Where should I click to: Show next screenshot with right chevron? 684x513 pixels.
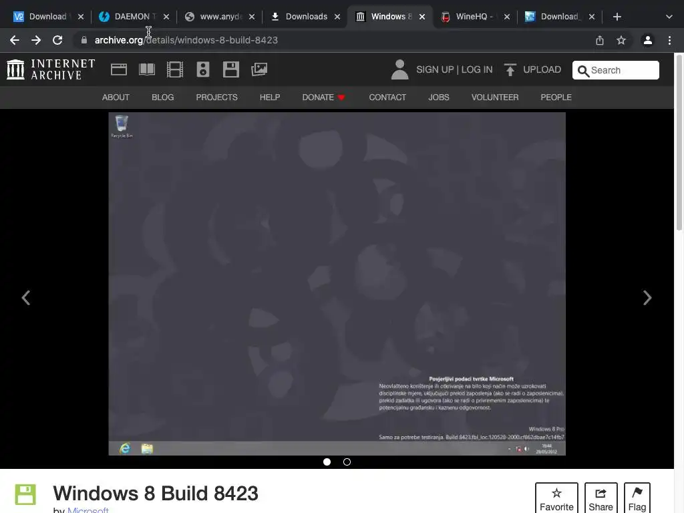[x=647, y=298]
